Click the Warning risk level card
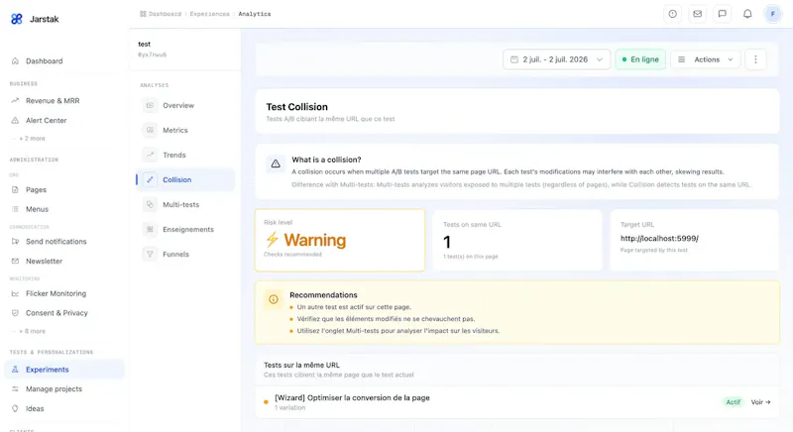Image resolution: width=793 pixels, height=432 pixels. click(x=340, y=240)
